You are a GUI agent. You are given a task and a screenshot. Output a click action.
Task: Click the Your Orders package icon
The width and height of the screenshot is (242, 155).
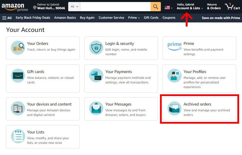coord(18,48)
